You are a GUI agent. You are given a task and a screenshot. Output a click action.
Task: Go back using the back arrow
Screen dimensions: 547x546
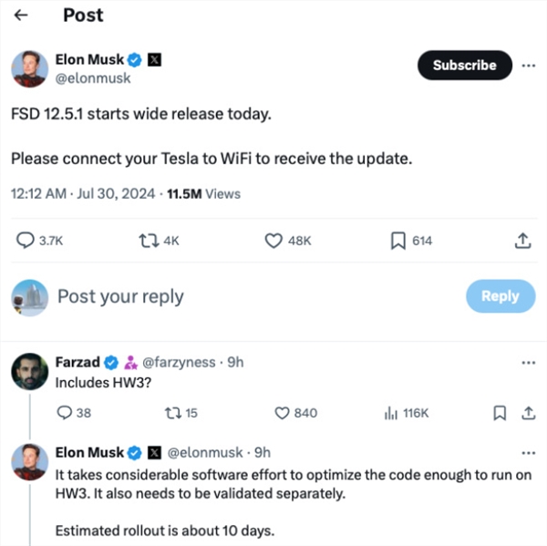[x=22, y=15]
